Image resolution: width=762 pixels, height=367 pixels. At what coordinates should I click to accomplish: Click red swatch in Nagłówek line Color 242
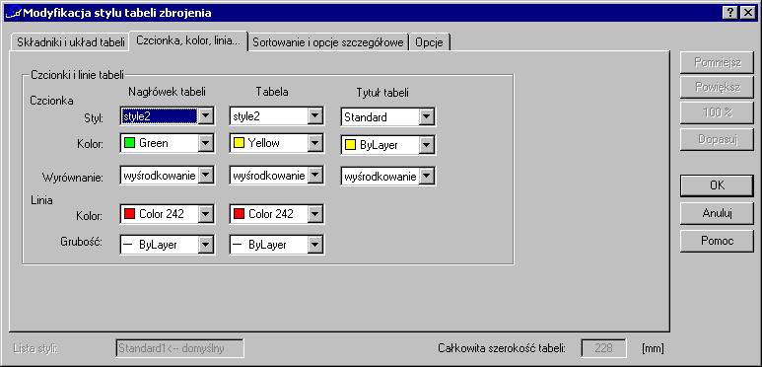129,214
